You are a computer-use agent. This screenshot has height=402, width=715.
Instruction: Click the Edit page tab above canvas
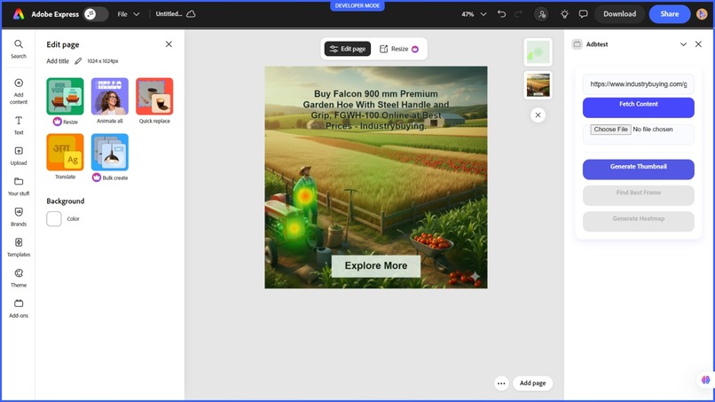(348, 49)
